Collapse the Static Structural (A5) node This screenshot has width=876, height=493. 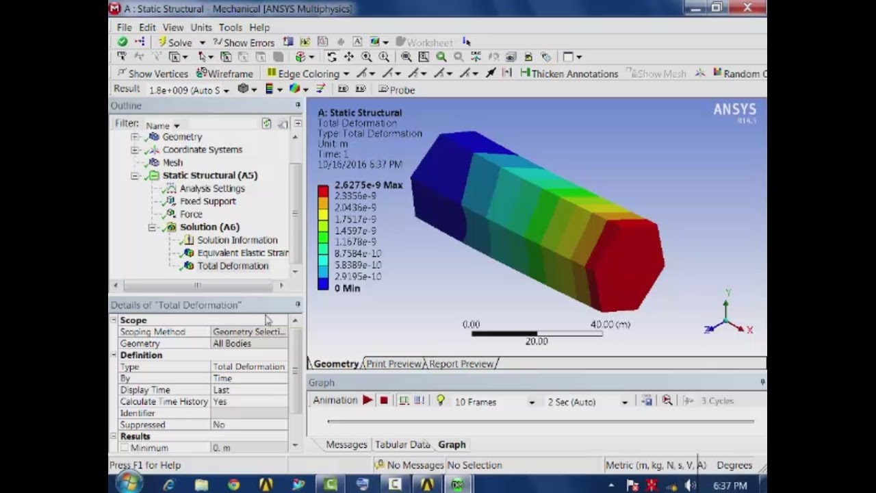(135, 176)
